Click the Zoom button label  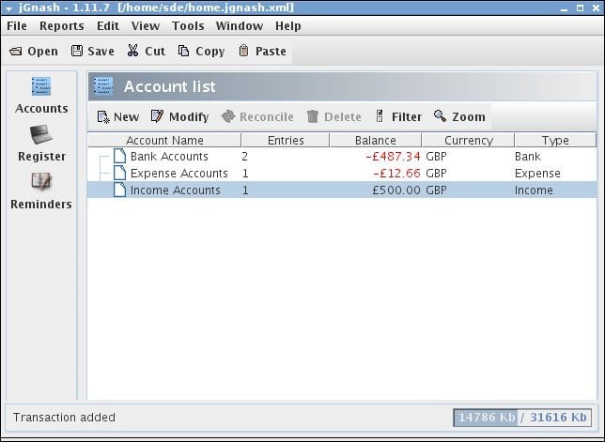coord(469,116)
